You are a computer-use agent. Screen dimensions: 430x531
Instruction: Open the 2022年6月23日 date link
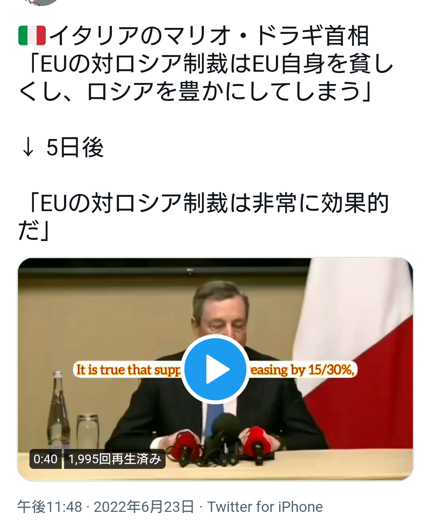(144, 507)
